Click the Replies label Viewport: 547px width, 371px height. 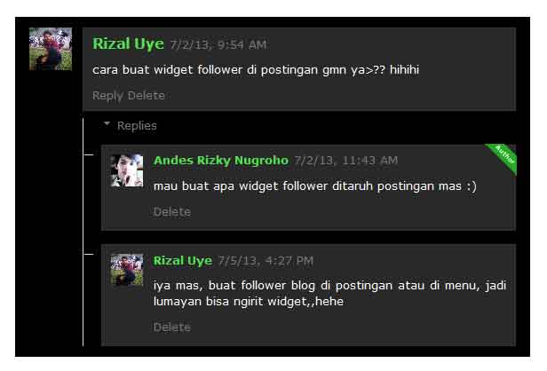point(137,125)
